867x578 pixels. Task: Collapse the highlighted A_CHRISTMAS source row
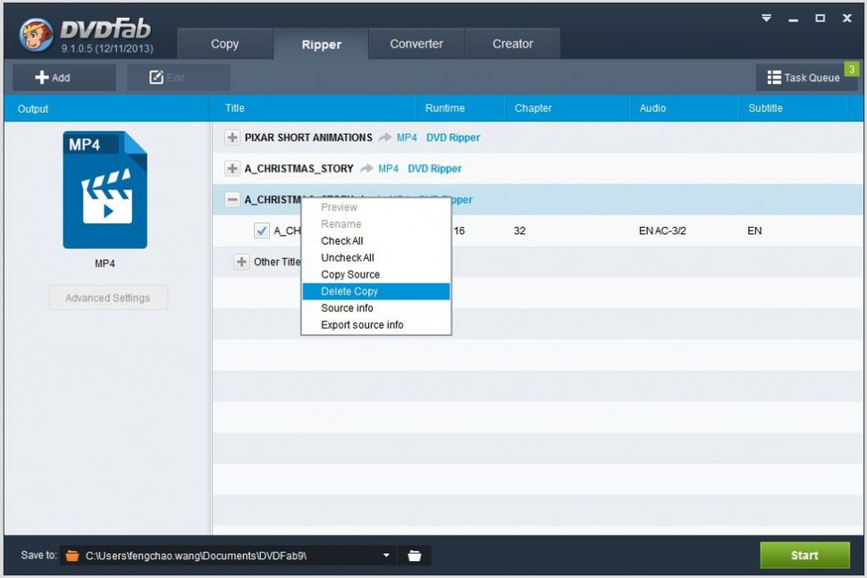pyautogui.click(x=232, y=199)
